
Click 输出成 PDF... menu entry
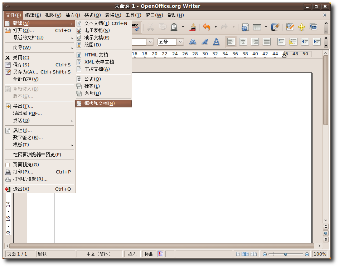[28, 113]
